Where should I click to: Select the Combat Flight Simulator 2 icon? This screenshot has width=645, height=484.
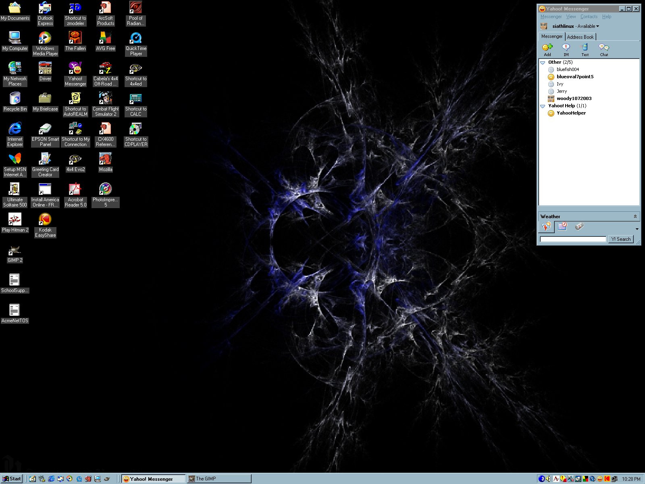click(106, 104)
